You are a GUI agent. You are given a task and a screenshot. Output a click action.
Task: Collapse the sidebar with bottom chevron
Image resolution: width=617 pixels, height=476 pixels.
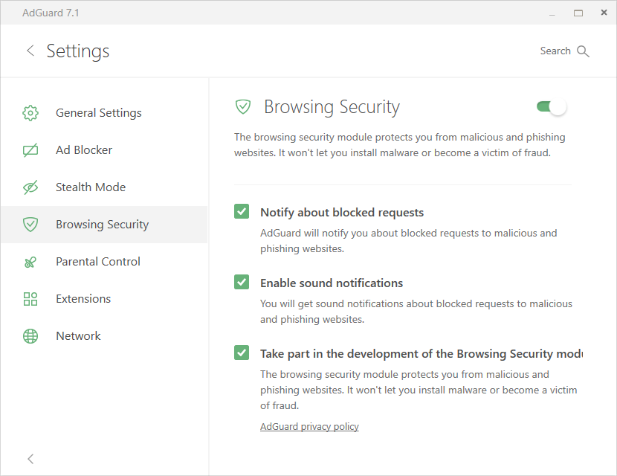pyautogui.click(x=30, y=459)
